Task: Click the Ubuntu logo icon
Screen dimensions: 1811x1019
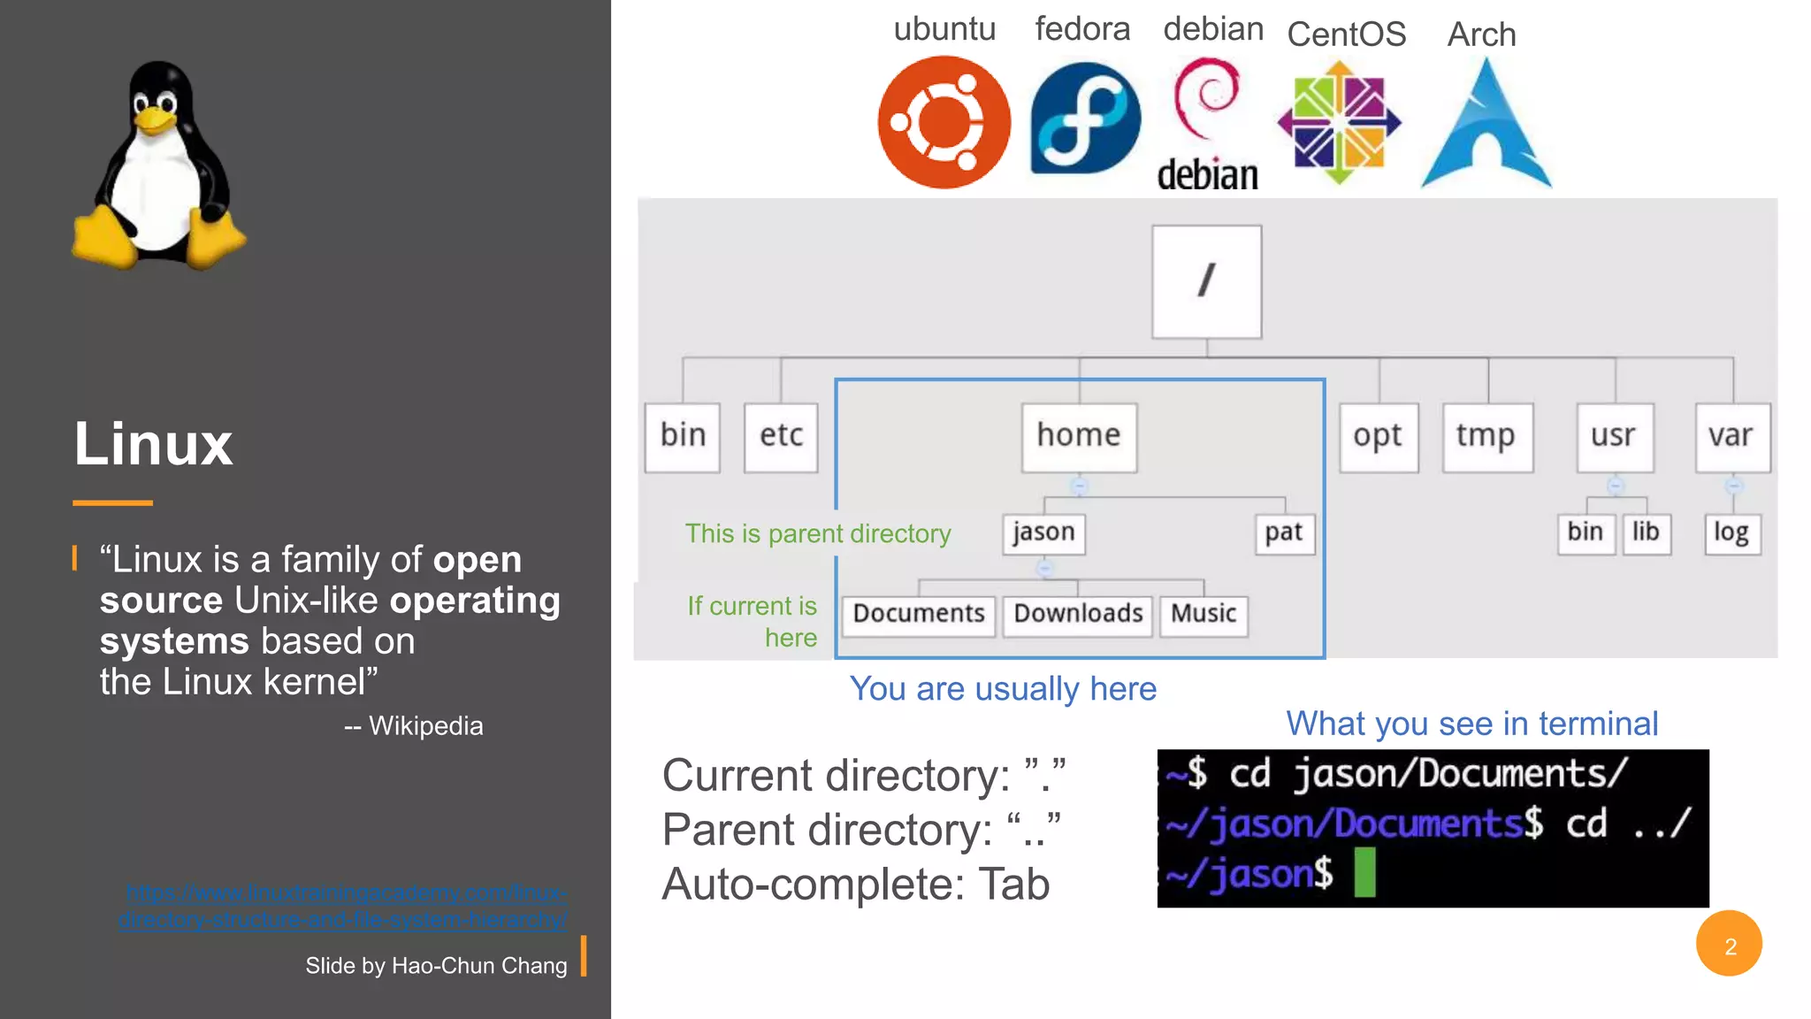Action: (944, 122)
